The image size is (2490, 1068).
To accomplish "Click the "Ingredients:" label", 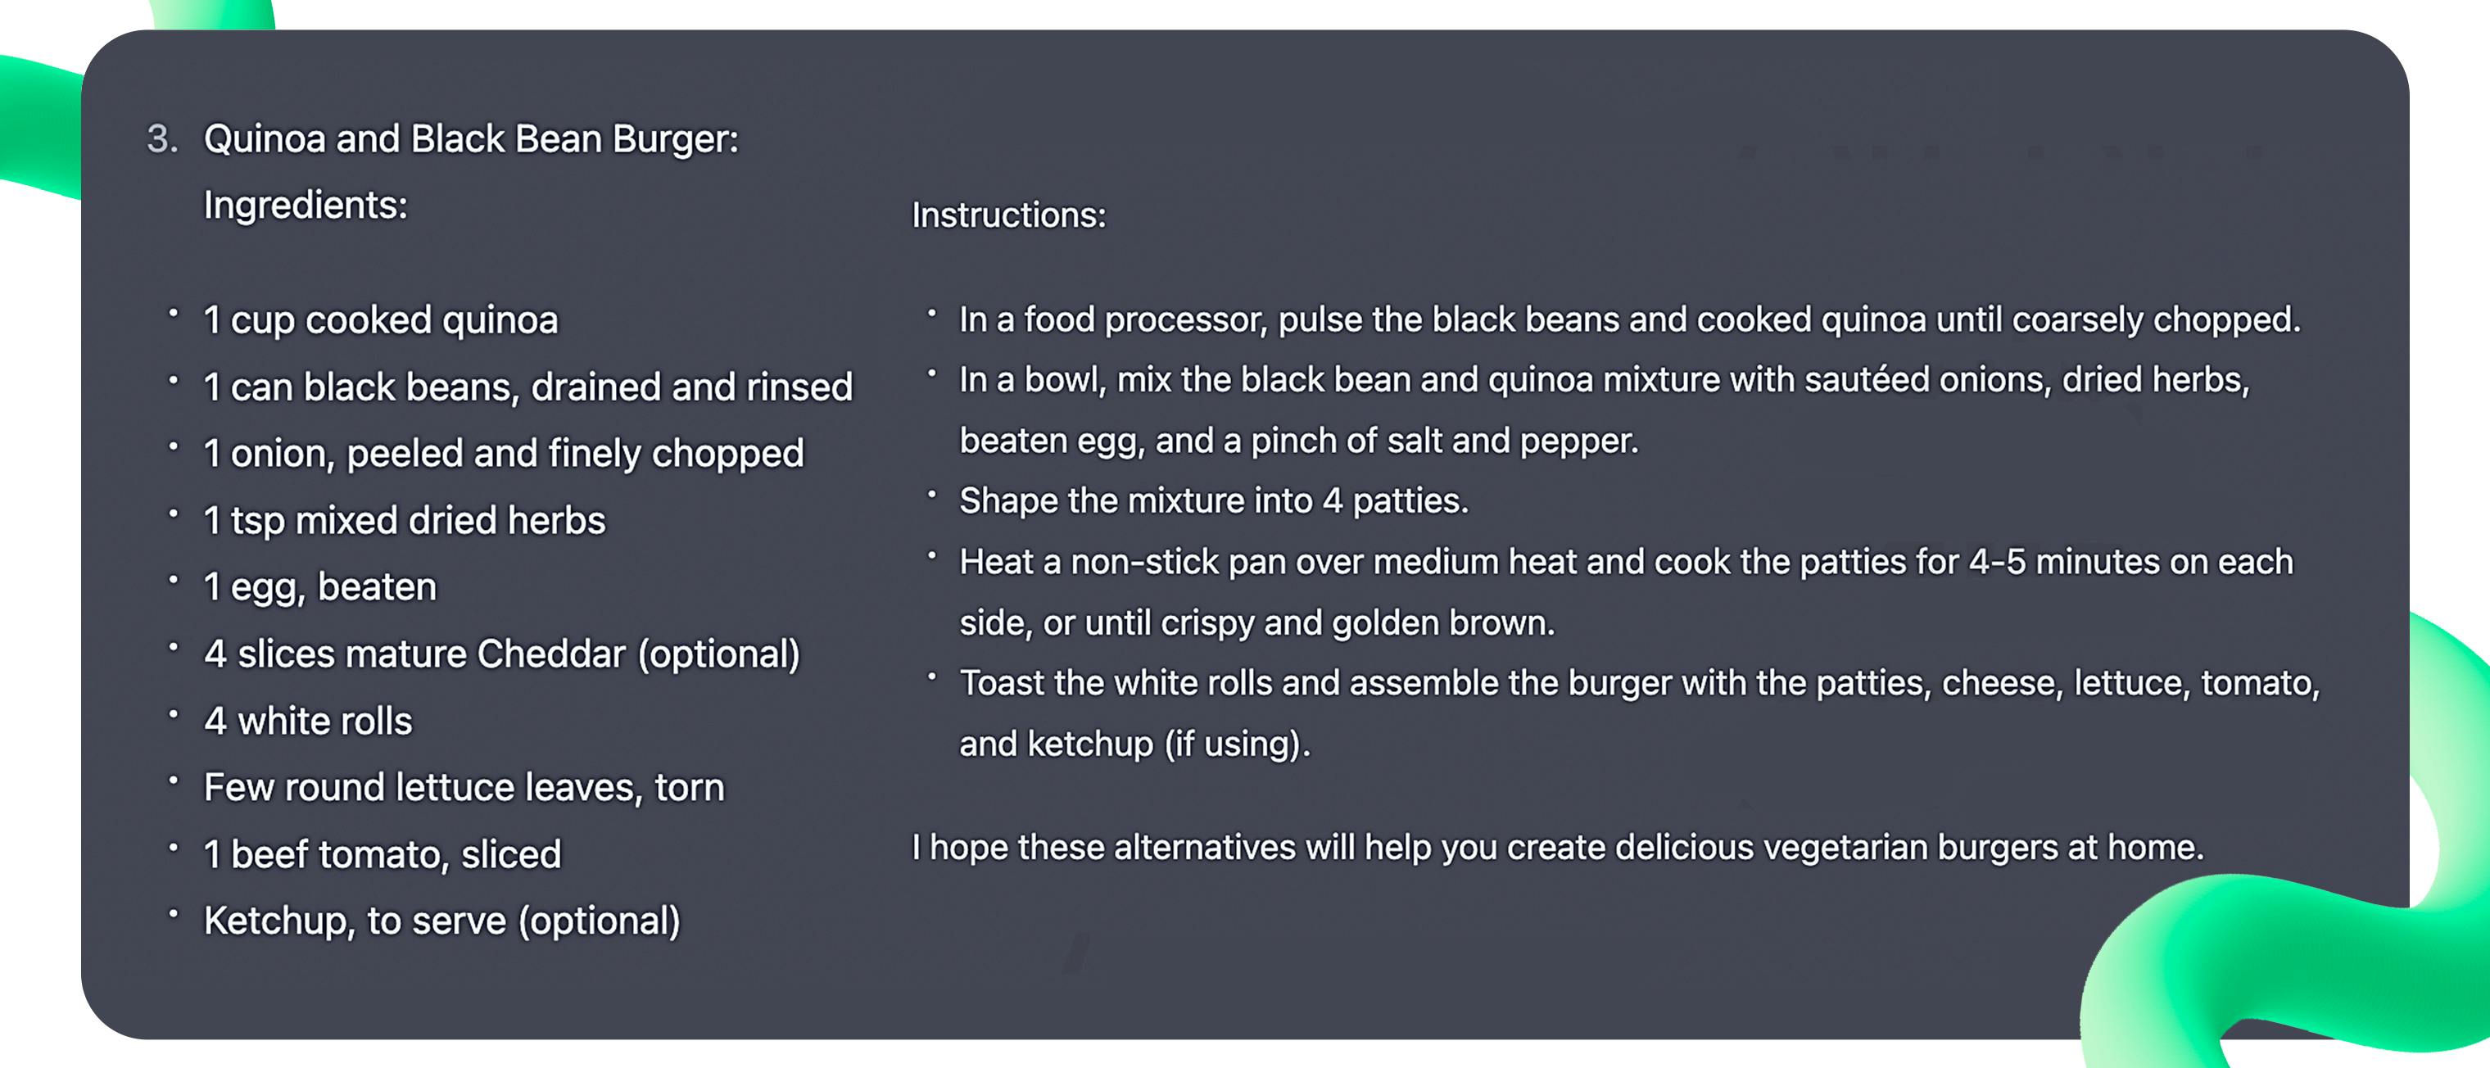I will click(x=306, y=205).
